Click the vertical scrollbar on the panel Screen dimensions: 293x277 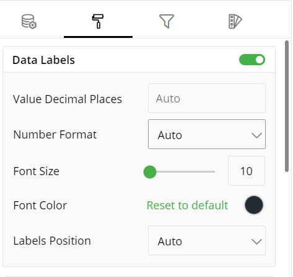pos(287,106)
